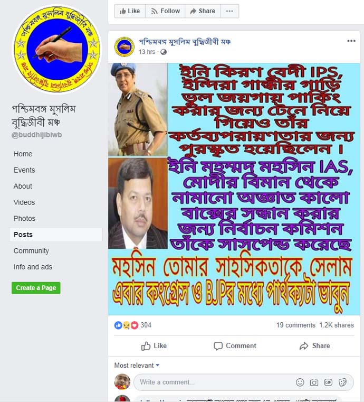The width and height of the screenshot is (364, 402).
Task: Open the page's circular profile logo
Action: tap(57, 49)
